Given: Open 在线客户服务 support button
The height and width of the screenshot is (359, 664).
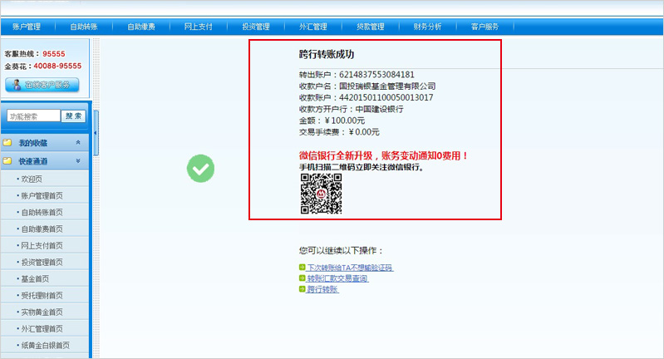Looking at the screenshot, I should pyautogui.click(x=42, y=85).
